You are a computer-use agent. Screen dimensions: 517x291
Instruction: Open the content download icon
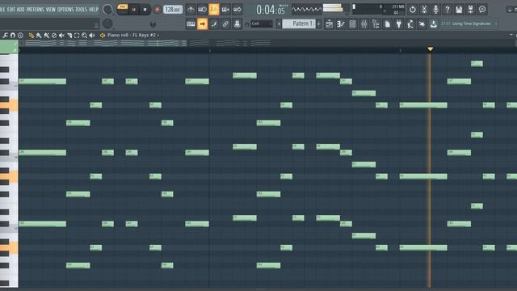click(x=434, y=23)
